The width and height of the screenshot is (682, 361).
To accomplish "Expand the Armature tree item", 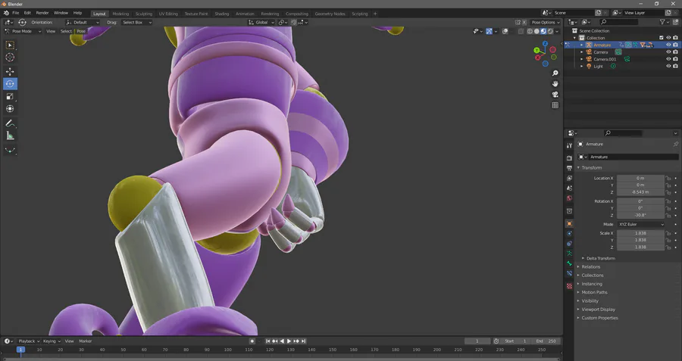I will [582, 45].
